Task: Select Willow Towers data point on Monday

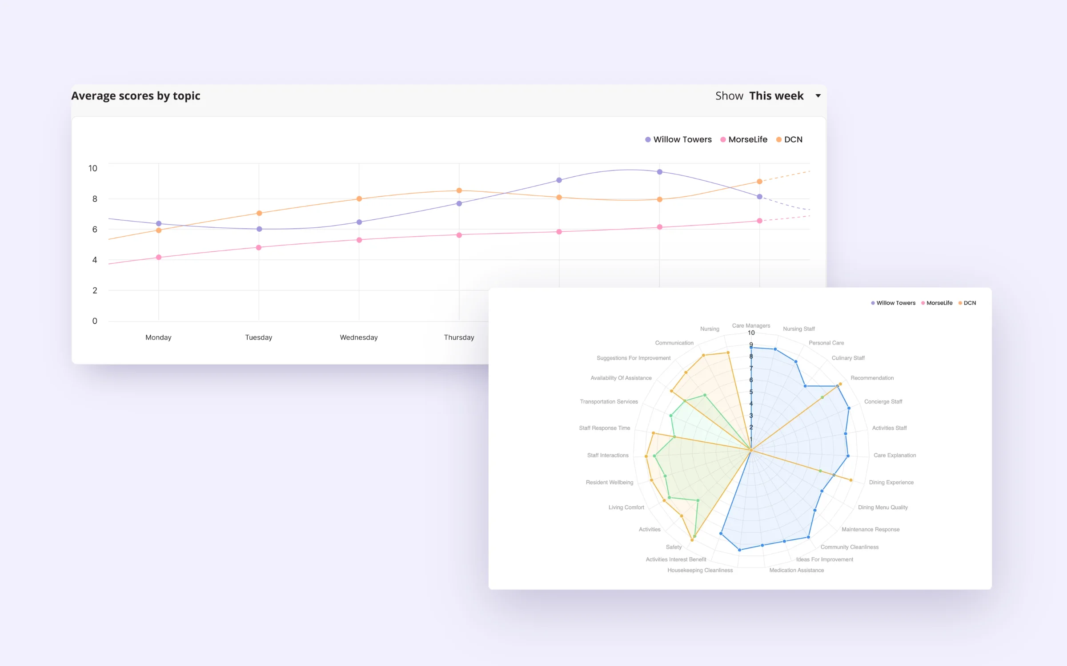Action: pyautogui.click(x=159, y=223)
